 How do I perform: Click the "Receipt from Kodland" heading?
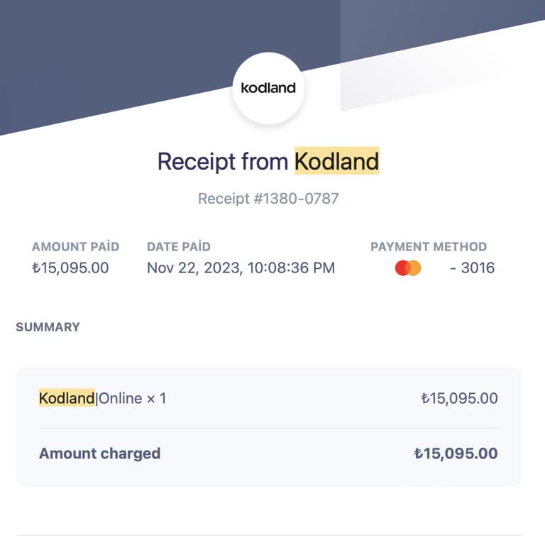click(268, 162)
